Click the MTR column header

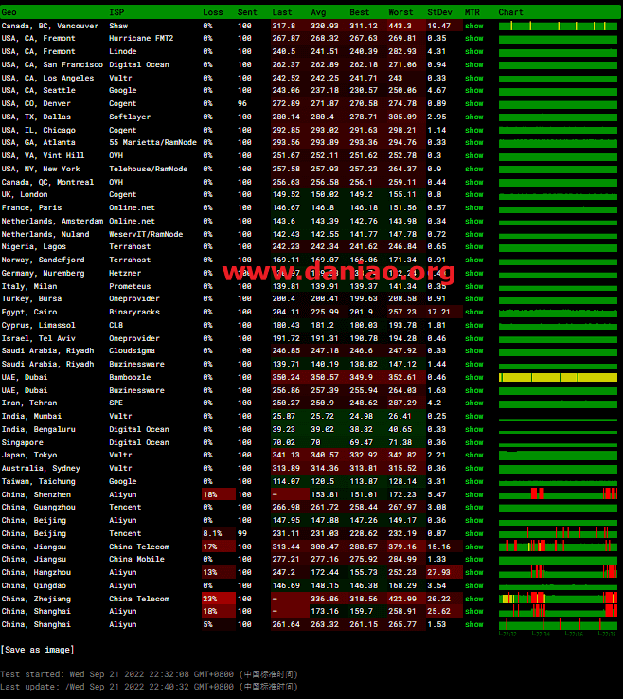pos(472,12)
